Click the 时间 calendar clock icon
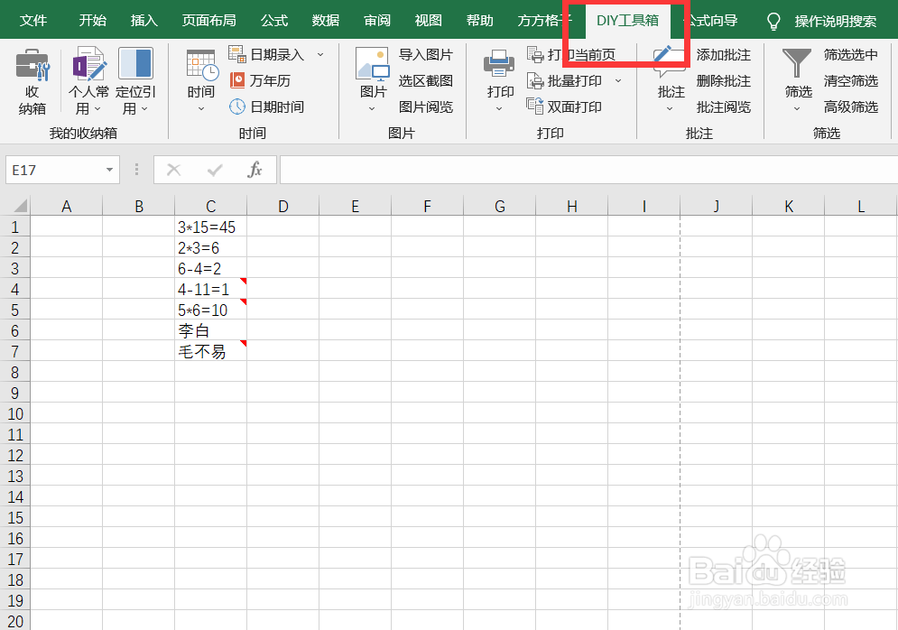The image size is (898, 630). point(201,64)
